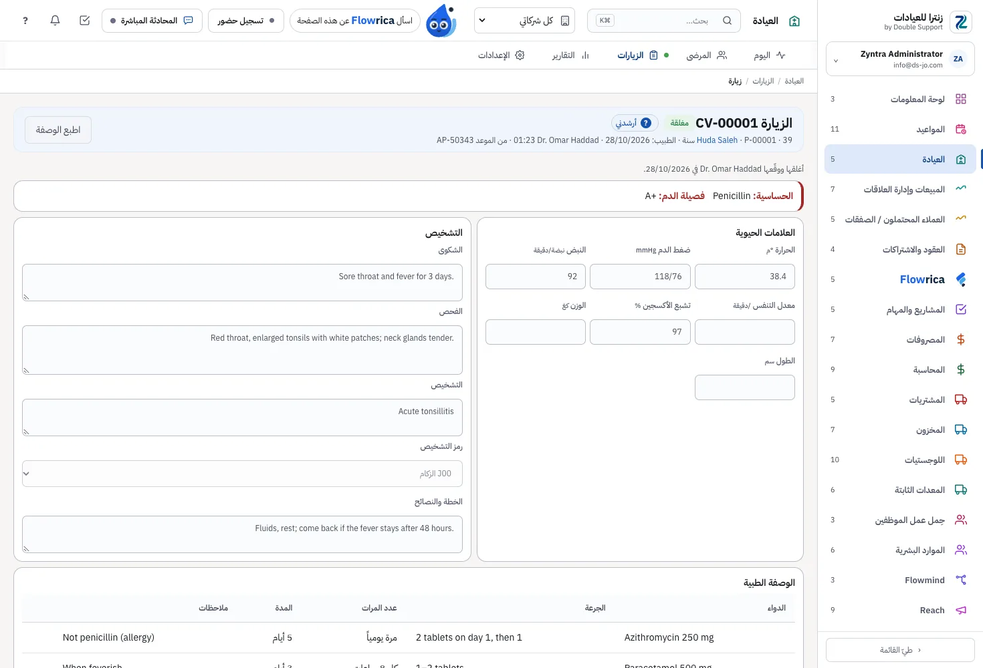Click تسجيل حضور check-in button

246,21
